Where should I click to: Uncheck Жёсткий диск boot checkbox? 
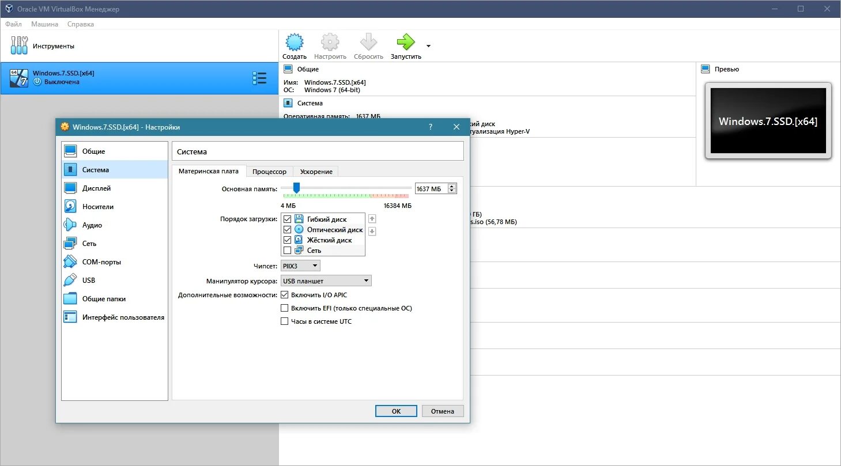point(287,240)
